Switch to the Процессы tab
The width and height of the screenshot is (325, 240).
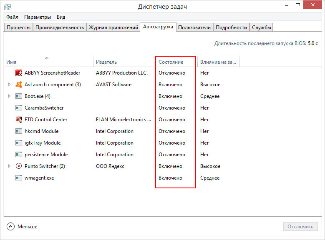pos(18,27)
